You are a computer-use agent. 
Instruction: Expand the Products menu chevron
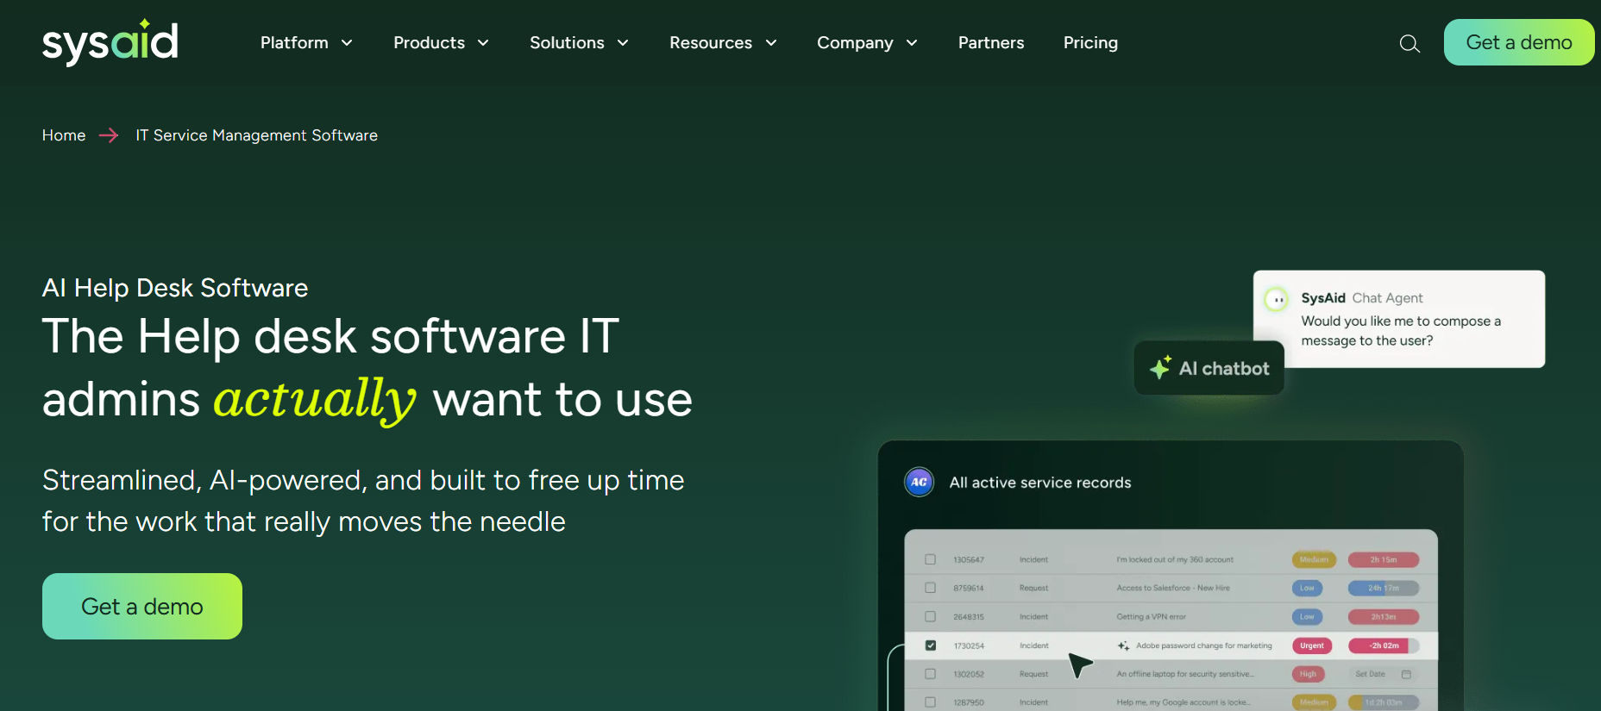click(x=483, y=43)
